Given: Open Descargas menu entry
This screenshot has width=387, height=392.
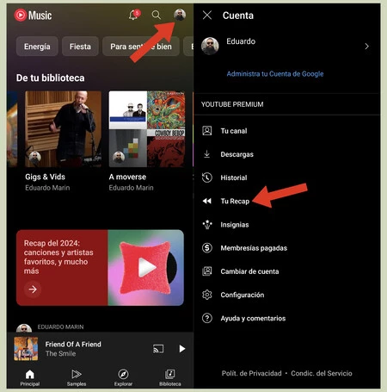Looking at the screenshot, I should click(287, 154).
